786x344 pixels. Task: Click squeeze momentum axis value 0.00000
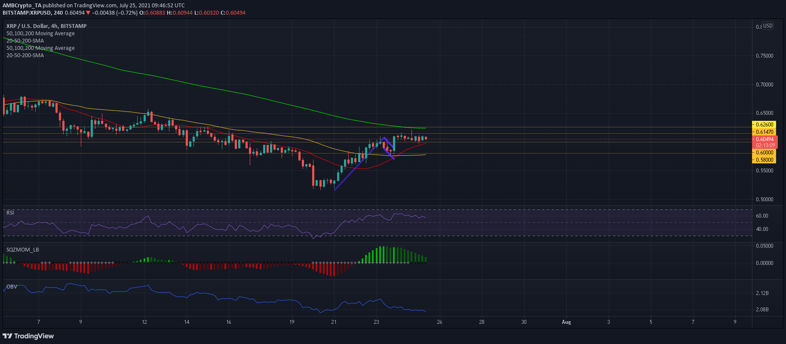[x=765, y=263]
